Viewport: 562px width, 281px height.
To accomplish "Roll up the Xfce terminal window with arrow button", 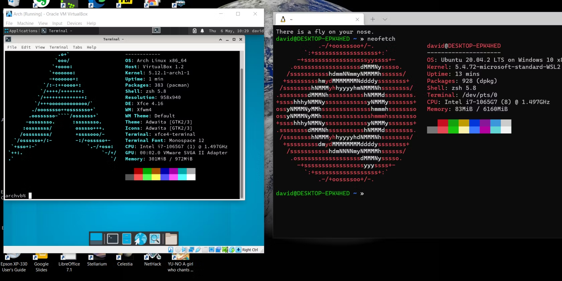I will [x=220, y=39].
